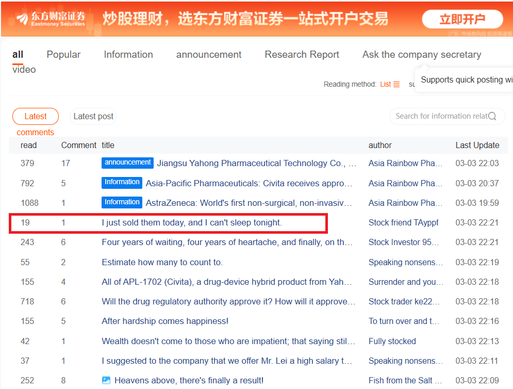Open post 'I just sold them today'

pyautogui.click(x=192, y=223)
